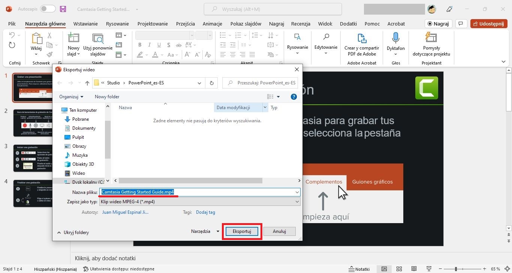
Task: Switch to the Recenzja tab
Action: coord(301,24)
